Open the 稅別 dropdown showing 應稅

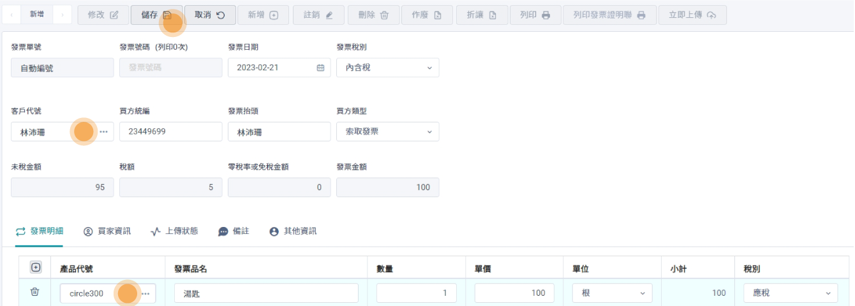(791, 293)
